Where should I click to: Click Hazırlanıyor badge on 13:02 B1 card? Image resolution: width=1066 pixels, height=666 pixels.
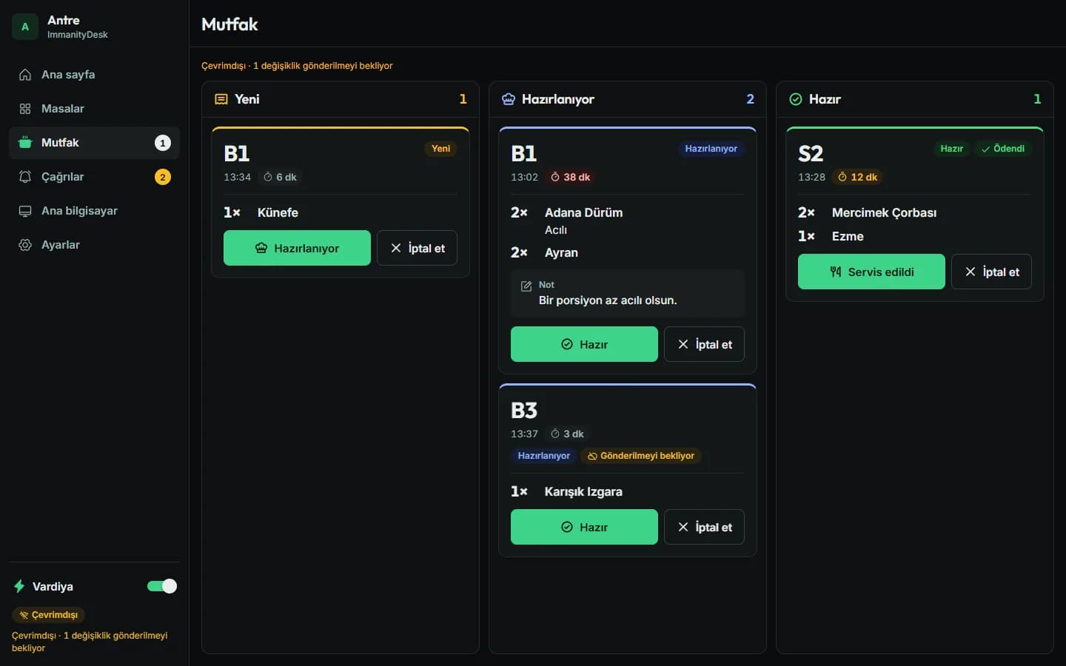click(x=711, y=149)
